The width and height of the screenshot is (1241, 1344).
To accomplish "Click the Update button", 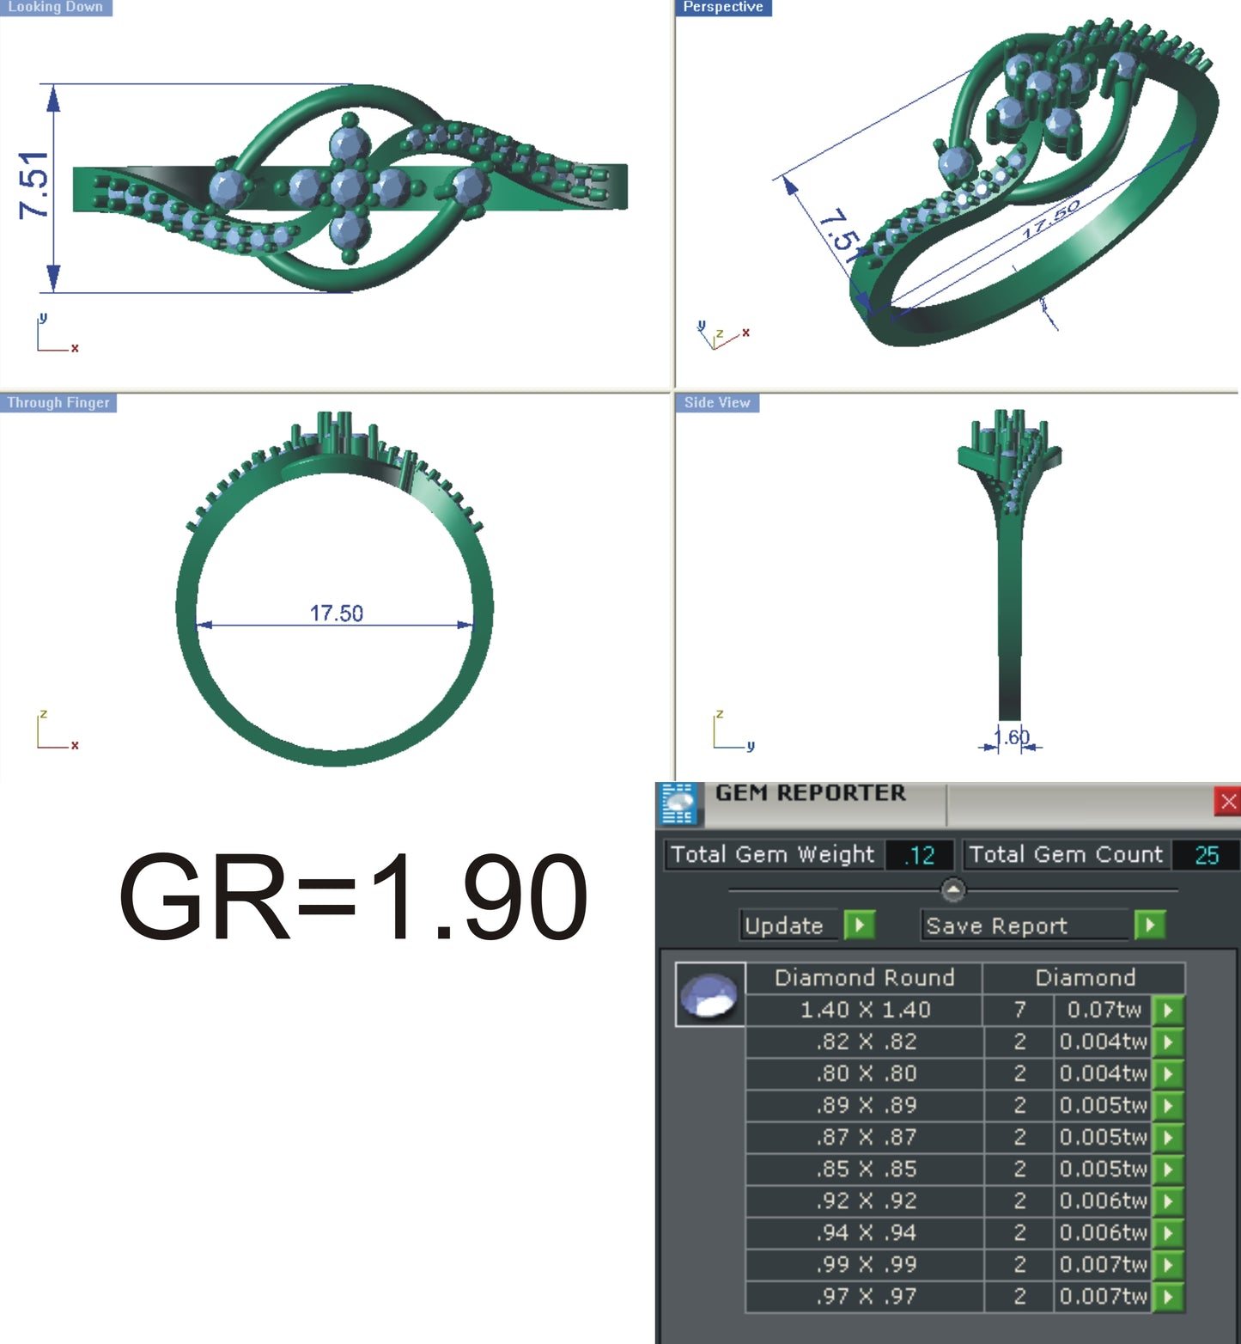I will [787, 926].
